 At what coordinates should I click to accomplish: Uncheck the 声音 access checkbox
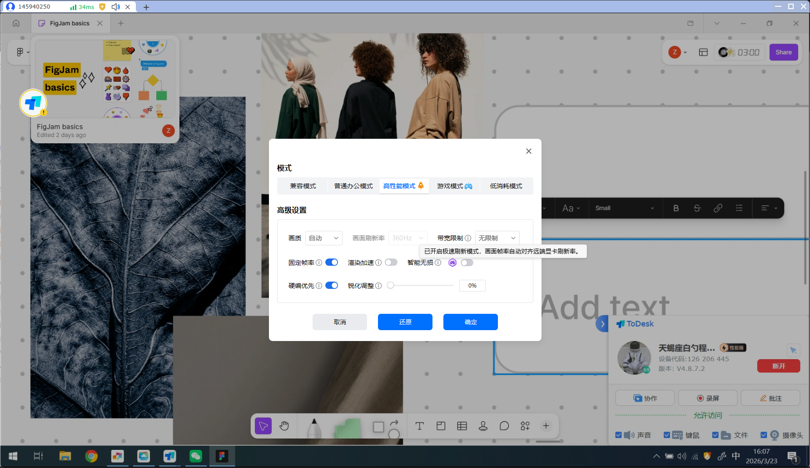click(618, 435)
